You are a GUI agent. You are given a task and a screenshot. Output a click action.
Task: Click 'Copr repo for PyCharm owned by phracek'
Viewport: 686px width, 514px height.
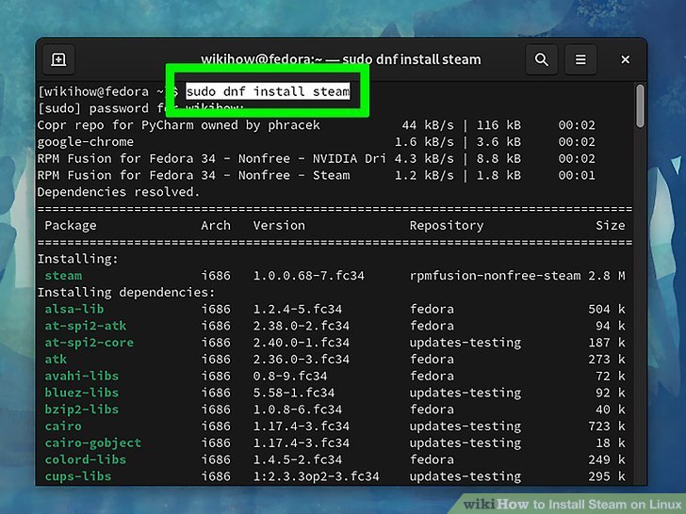(x=178, y=125)
